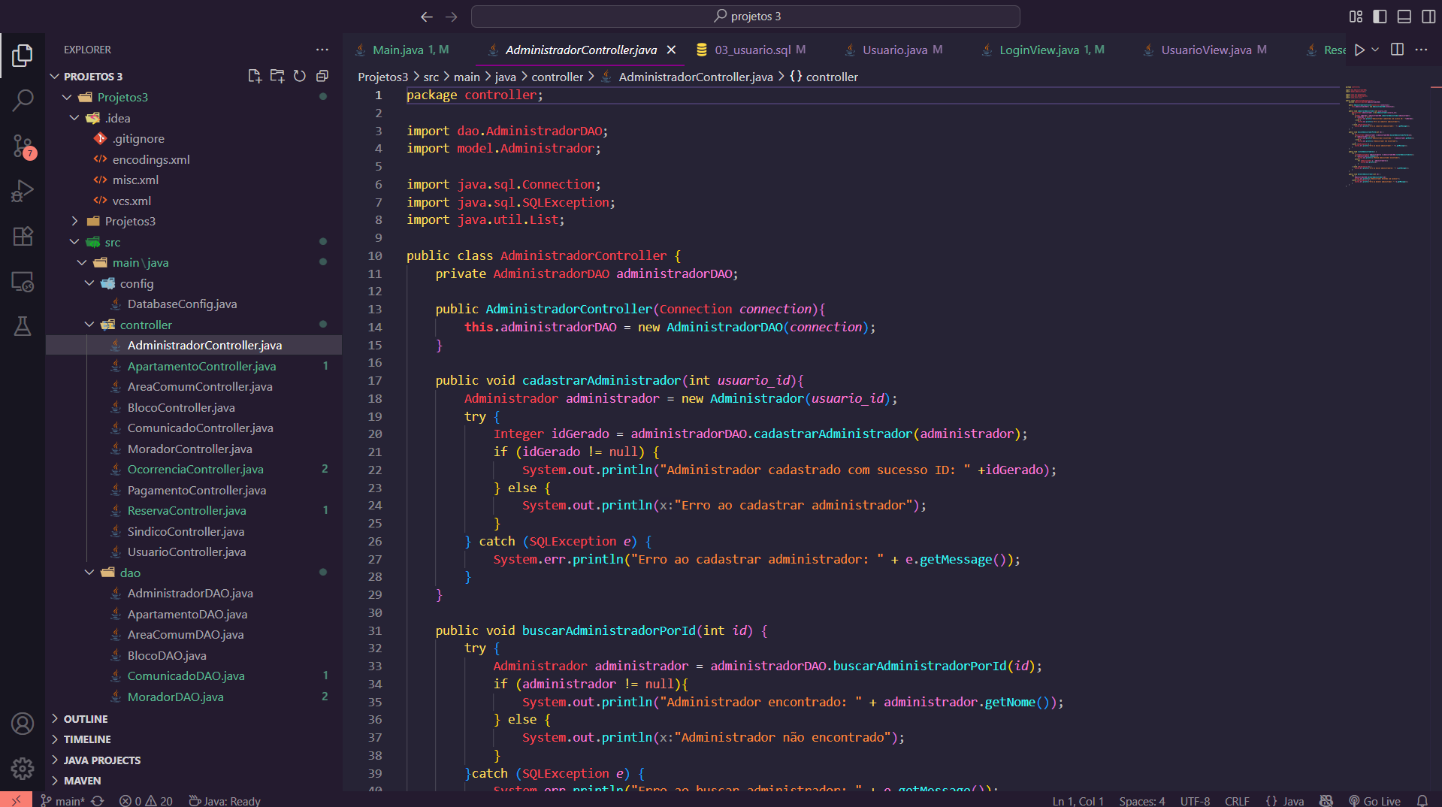Screen dimensions: 1442x807
Task: Toggle primary side bar visibility
Action: tap(1380, 17)
